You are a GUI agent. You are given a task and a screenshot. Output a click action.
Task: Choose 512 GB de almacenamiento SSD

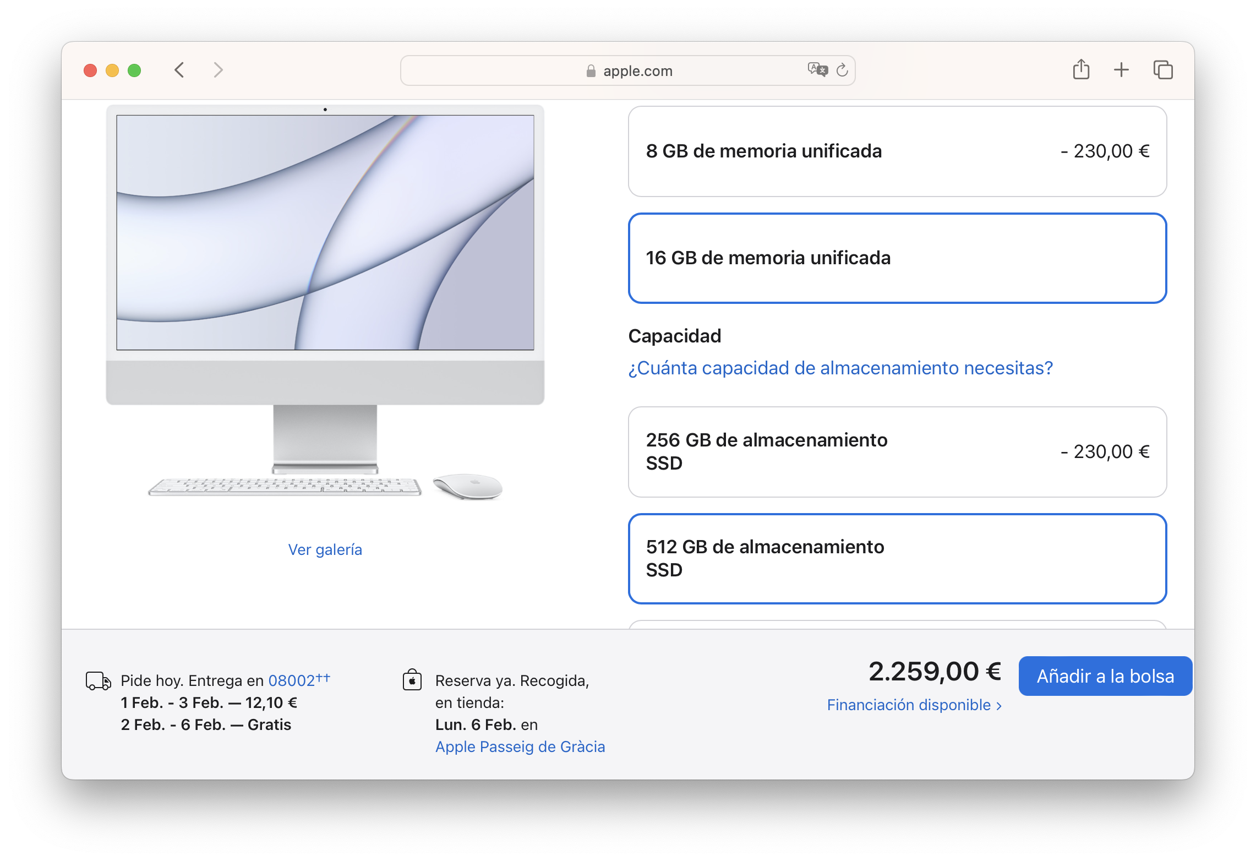[897, 559]
